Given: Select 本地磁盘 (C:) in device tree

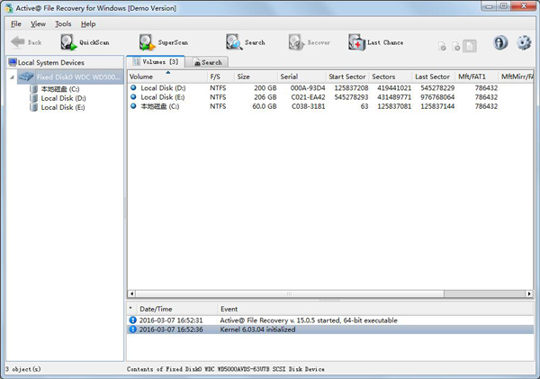Looking at the screenshot, I should (x=60, y=89).
